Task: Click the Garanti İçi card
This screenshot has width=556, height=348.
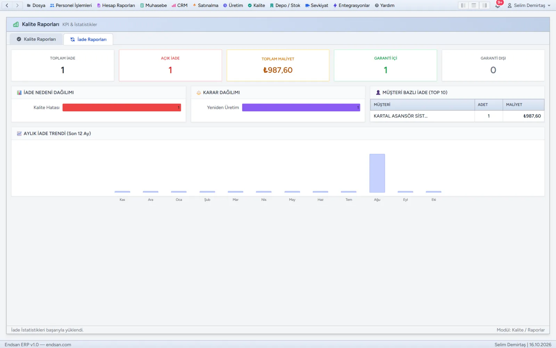Action: pyautogui.click(x=385, y=65)
